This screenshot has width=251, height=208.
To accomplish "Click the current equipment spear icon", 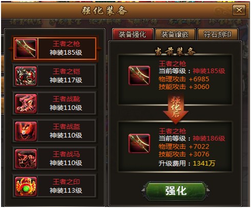I will click(139, 75).
